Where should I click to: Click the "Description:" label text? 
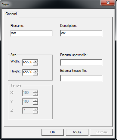[69, 26]
